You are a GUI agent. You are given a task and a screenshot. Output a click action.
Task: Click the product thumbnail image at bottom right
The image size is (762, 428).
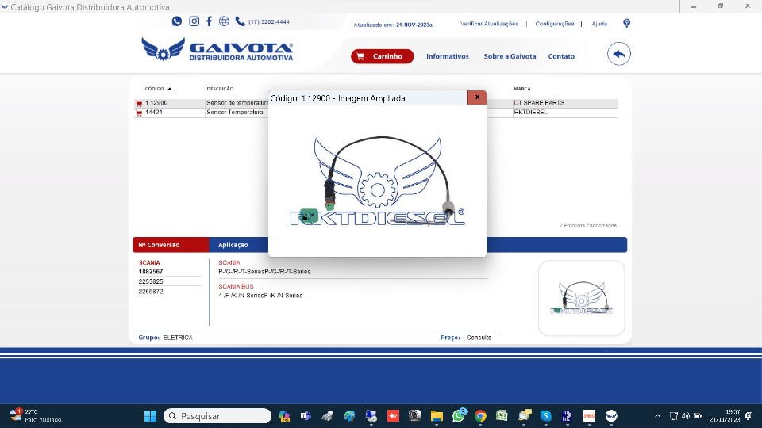(x=581, y=298)
